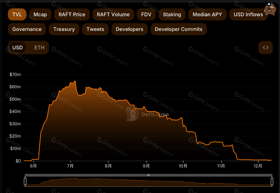Click the $70m y-axis label
Viewport: 280px width, 193px height.
(x=15, y=75)
